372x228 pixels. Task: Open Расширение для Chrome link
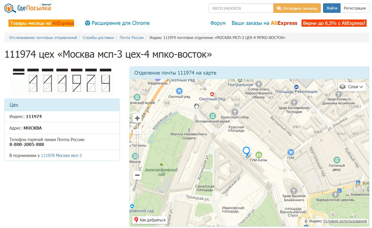point(121,23)
